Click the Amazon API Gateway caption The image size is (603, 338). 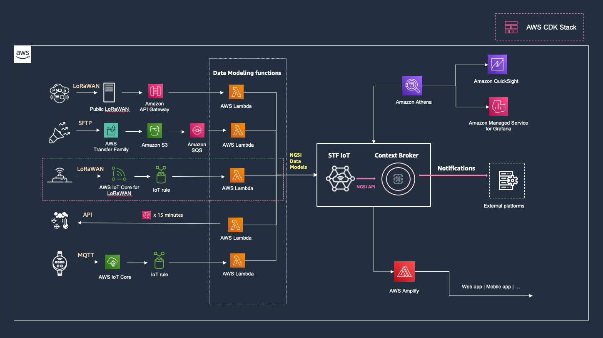(x=154, y=106)
